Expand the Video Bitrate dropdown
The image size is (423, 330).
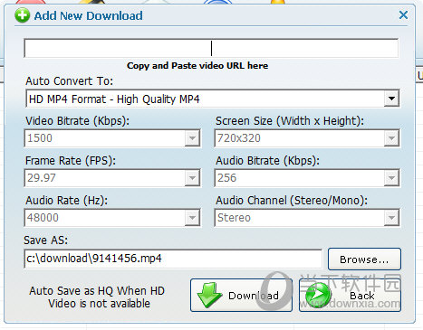(192, 138)
